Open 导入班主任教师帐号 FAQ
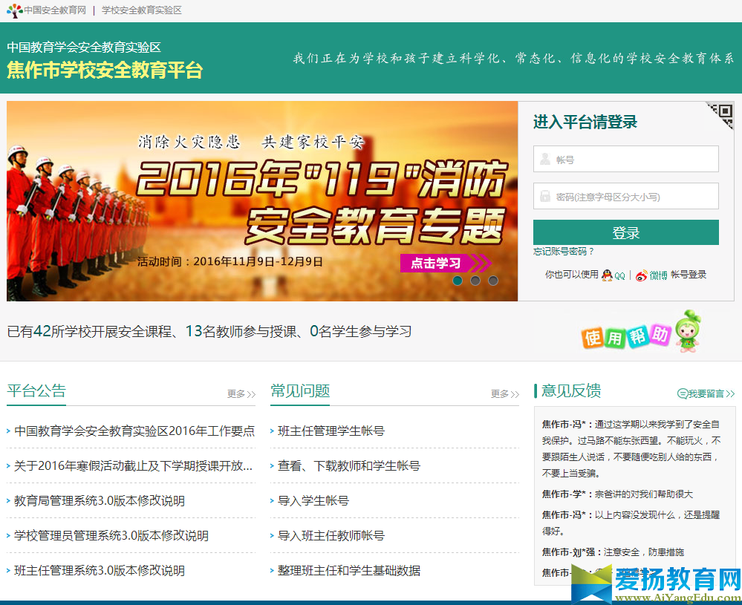742x605 pixels. (331, 535)
